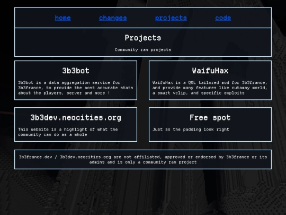Image resolution: width=286 pixels, height=215 pixels.
Task: Click the 3b3bot data aggregation description
Action: pyautogui.click(x=76, y=88)
